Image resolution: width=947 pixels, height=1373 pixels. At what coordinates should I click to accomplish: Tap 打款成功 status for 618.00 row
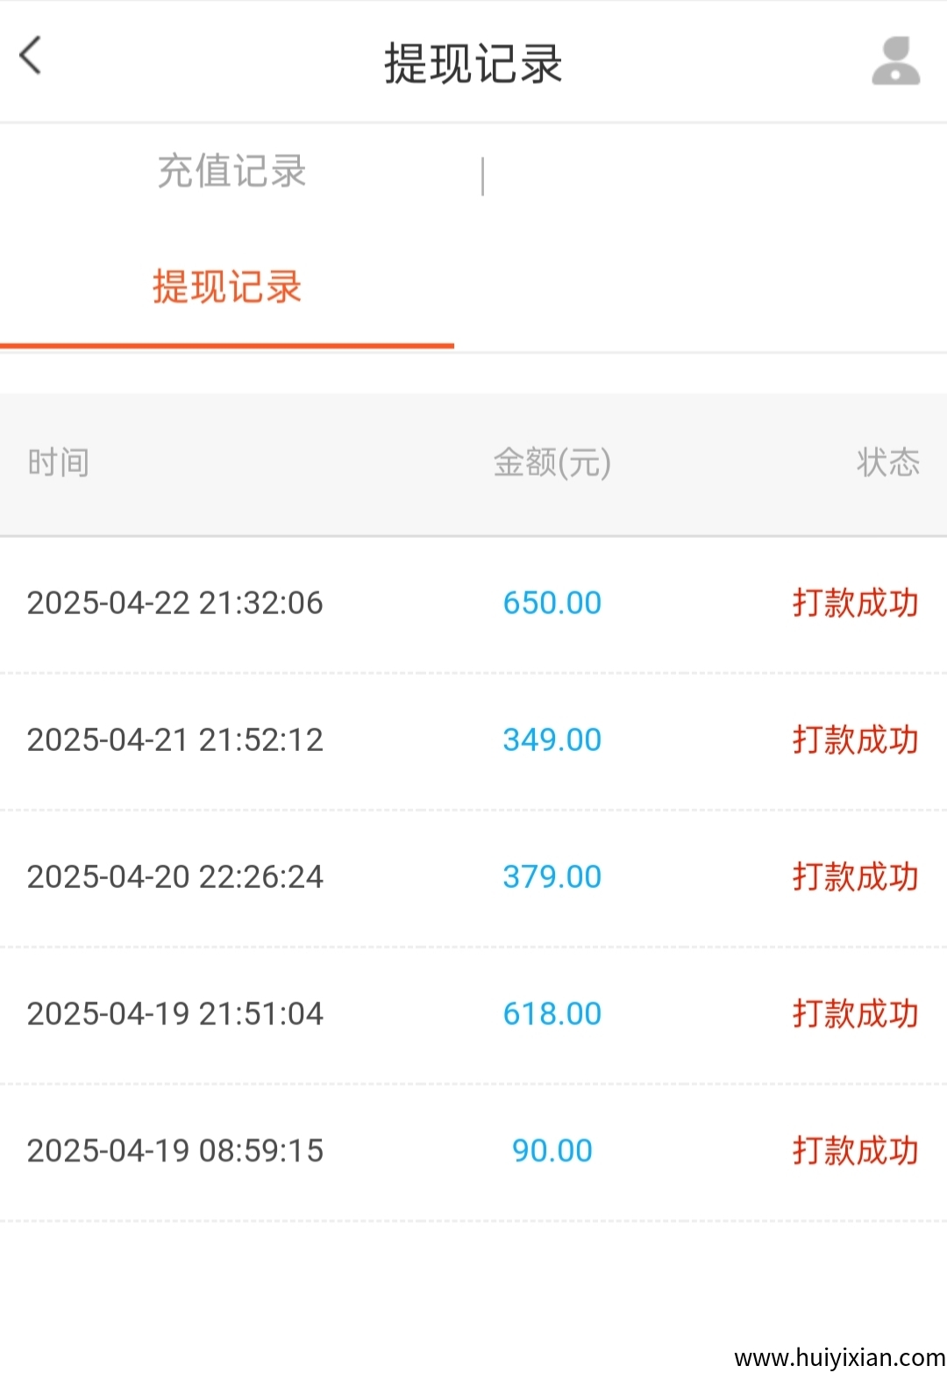855,1014
